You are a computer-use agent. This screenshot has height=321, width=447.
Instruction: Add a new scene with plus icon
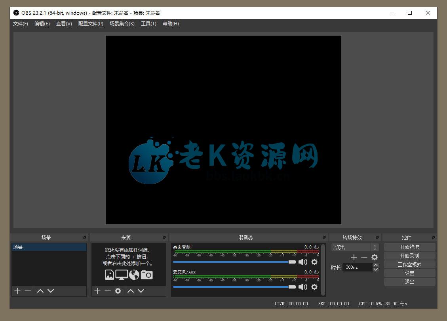(x=17, y=291)
